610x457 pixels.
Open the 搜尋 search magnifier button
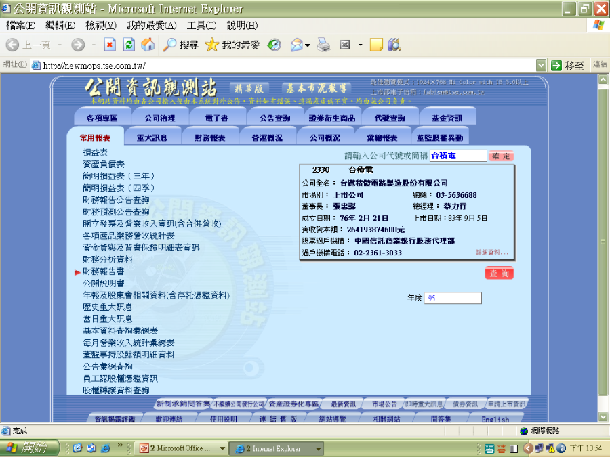(180, 45)
